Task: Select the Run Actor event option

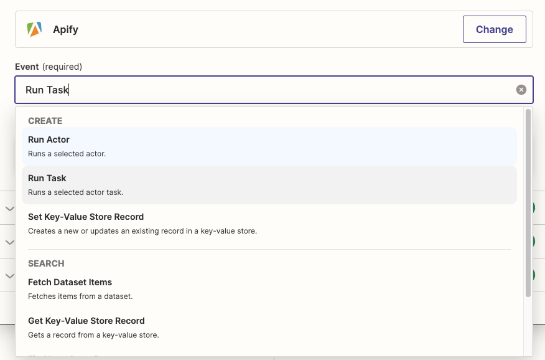Action: pos(269,146)
